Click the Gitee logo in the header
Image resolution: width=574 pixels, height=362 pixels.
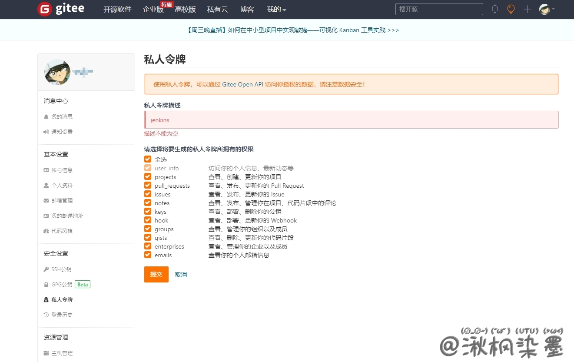(60, 9)
